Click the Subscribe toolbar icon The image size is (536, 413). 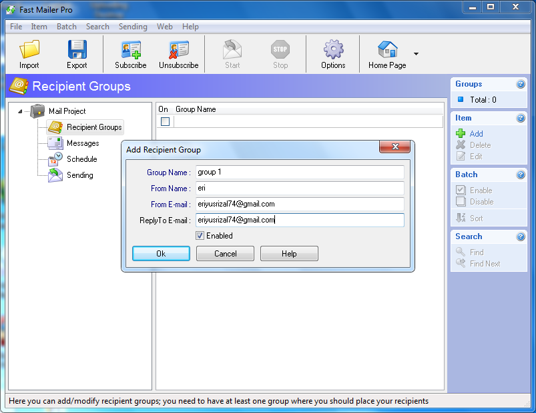pos(131,50)
